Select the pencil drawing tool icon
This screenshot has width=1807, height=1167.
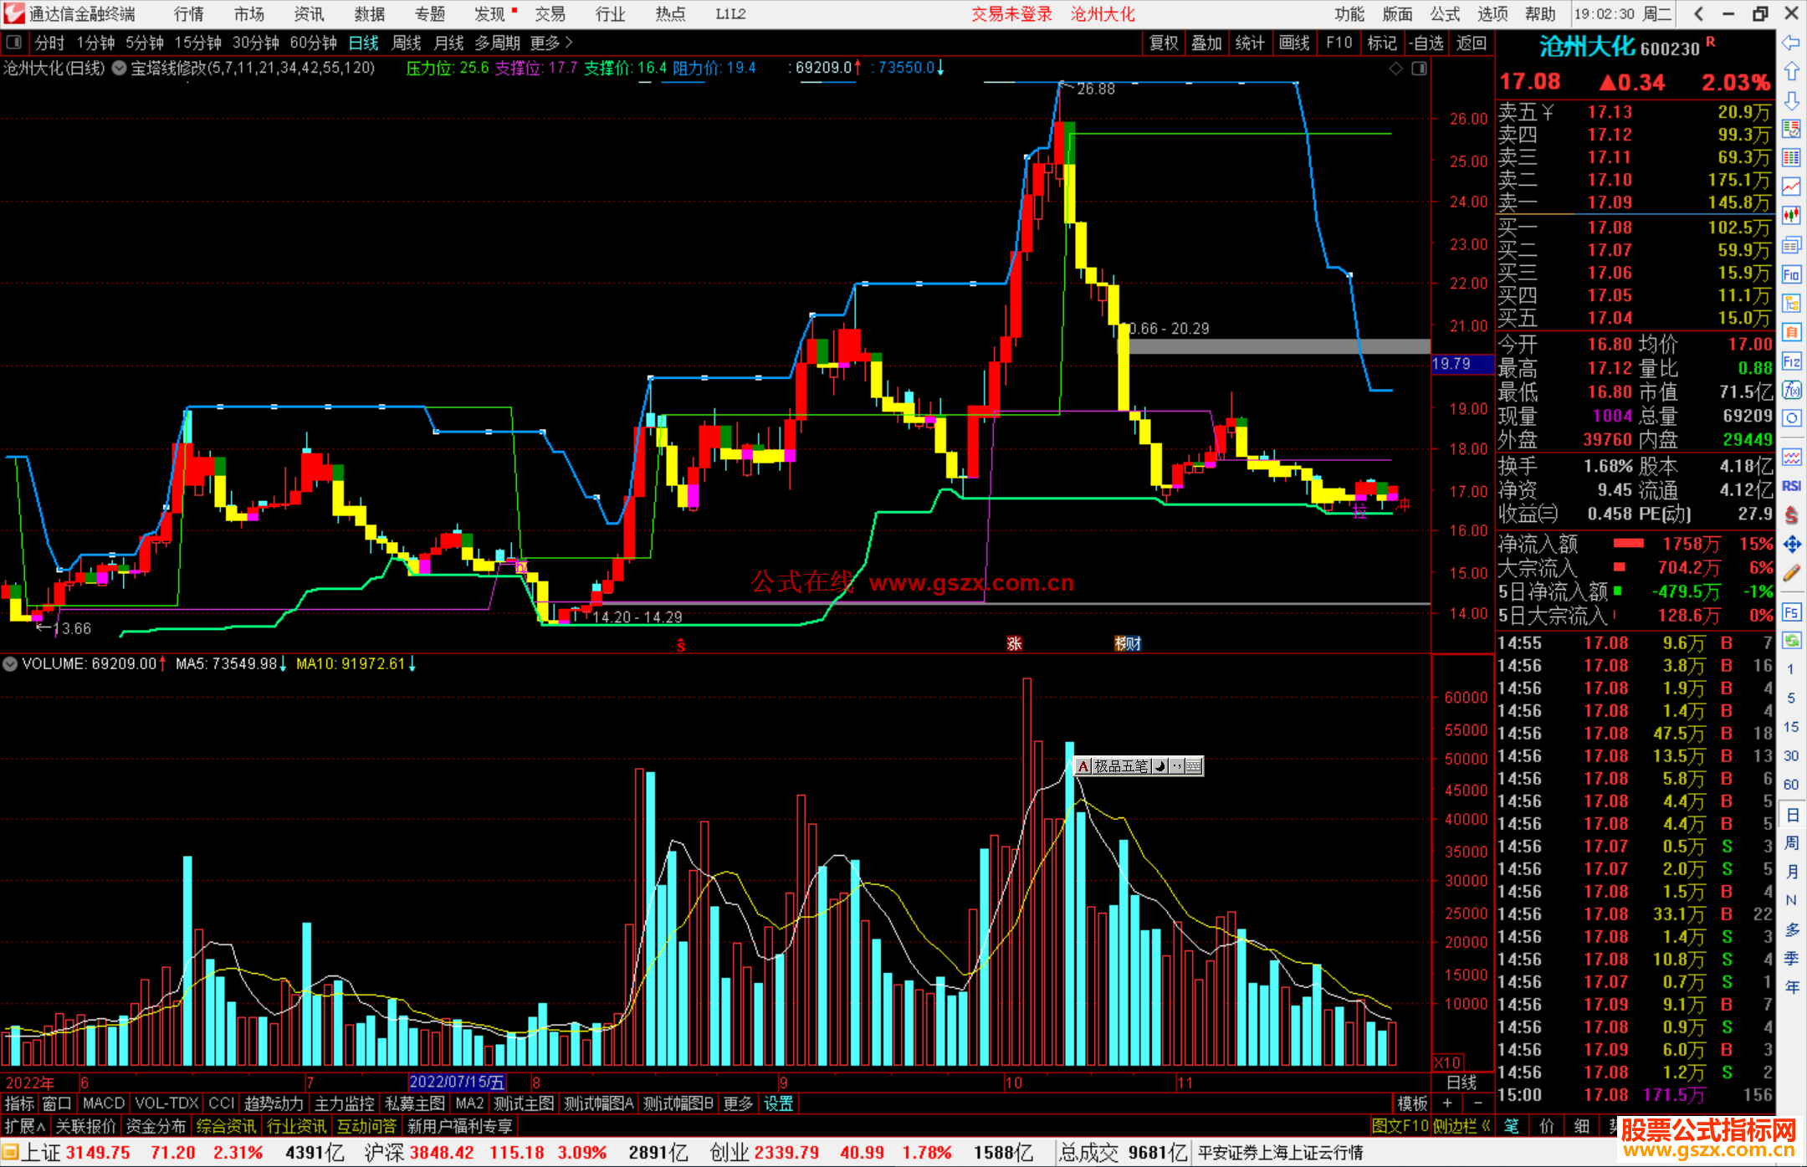(1791, 573)
